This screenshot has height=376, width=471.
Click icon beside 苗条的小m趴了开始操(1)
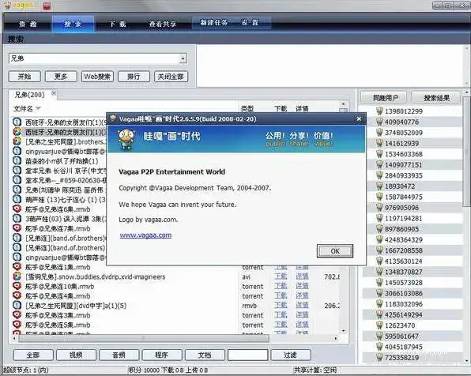tap(17, 160)
